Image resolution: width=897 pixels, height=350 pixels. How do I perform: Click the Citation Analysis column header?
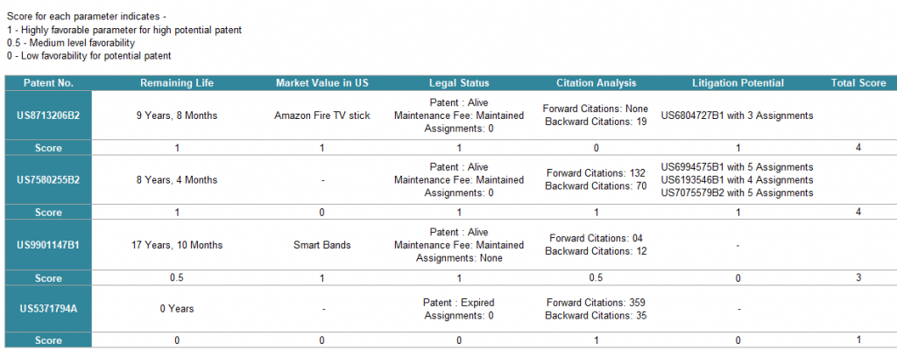coord(596,83)
